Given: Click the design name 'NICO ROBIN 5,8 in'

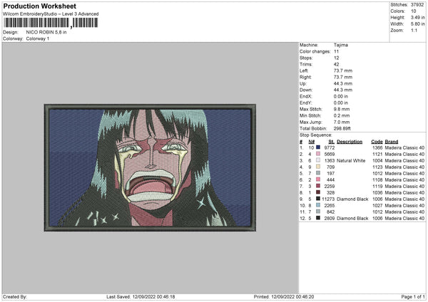Looking at the screenshot, I should (46, 32).
